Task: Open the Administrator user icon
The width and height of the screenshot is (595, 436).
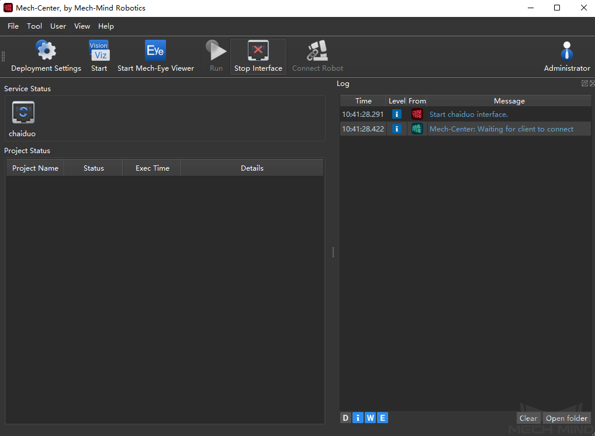Action: coord(566,51)
